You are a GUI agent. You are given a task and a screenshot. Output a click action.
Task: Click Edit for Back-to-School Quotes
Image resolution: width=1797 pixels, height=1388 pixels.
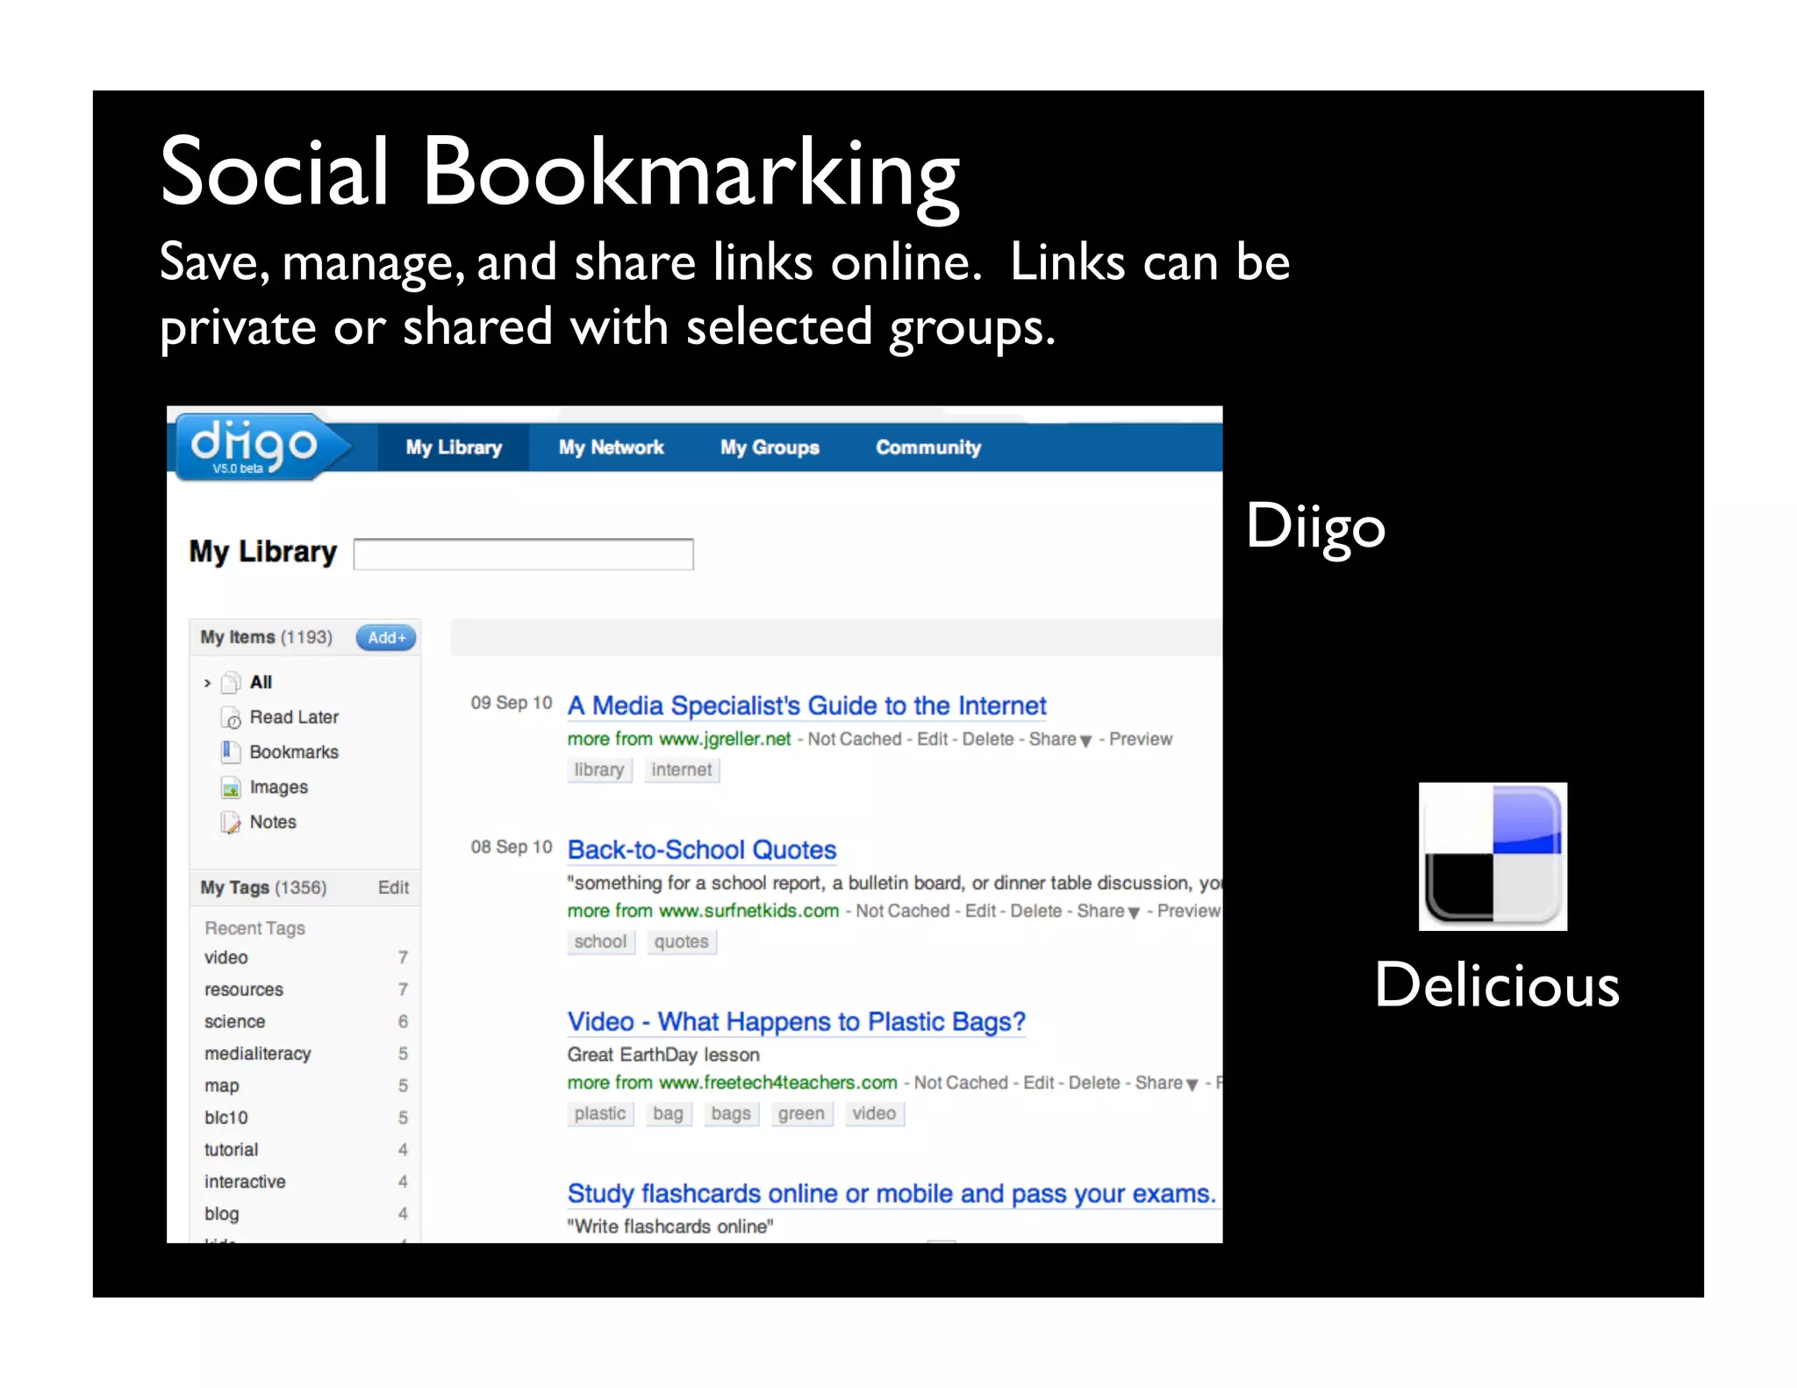pos(980,912)
